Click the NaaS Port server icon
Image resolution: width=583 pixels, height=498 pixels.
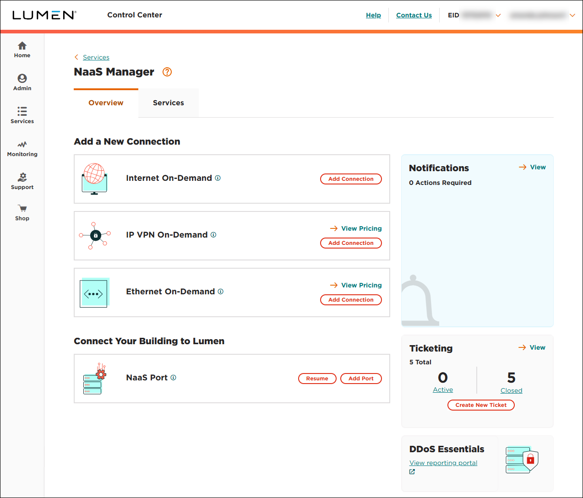[x=94, y=379]
